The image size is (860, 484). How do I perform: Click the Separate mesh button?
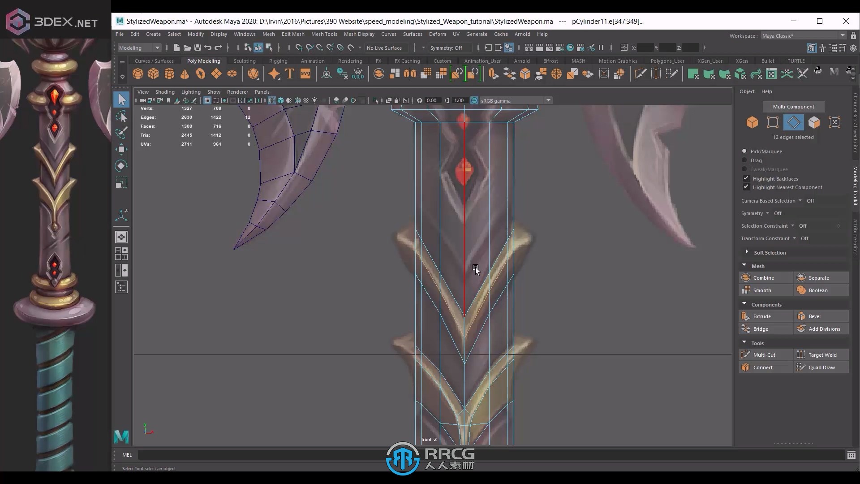tap(821, 278)
